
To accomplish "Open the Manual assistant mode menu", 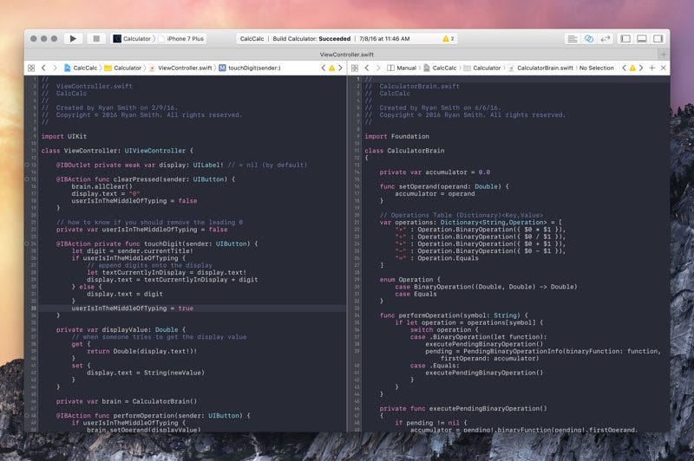I will [402, 68].
